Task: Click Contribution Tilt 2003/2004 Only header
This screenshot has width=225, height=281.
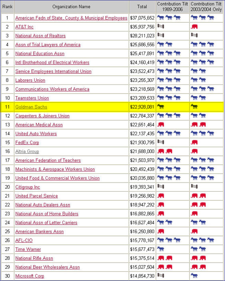Action: (206, 7)
